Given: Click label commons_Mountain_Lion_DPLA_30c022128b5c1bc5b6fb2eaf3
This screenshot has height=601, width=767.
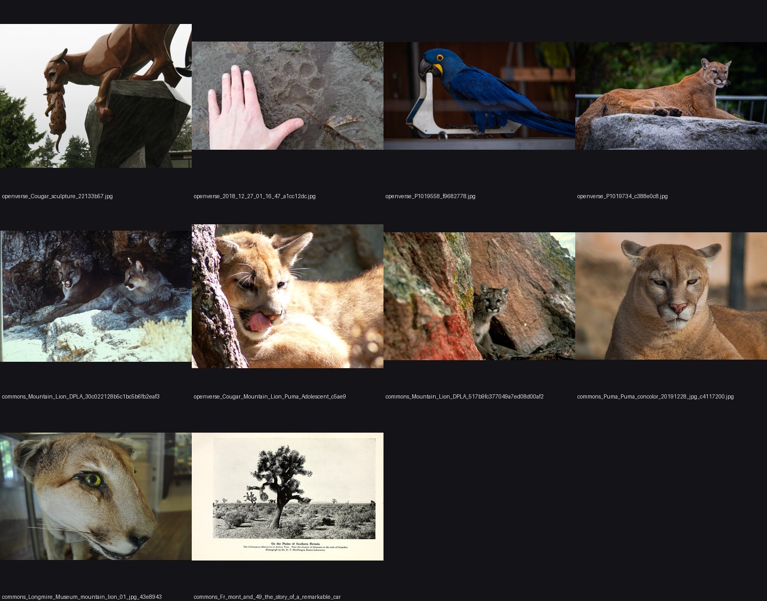Looking at the screenshot, I should [81, 396].
